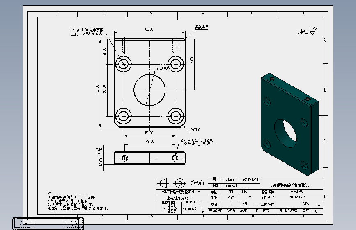Click the zone letter B on the right border
356x230 pixels.
(325, 90)
